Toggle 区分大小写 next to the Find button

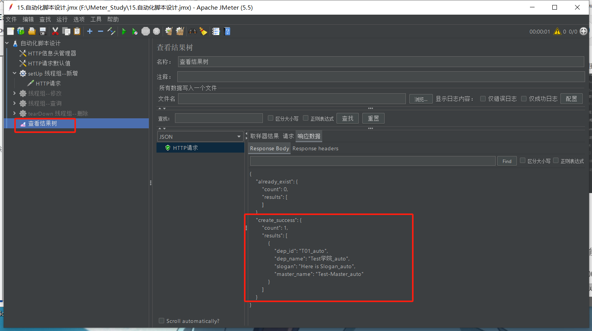pyautogui.click(x=523, y=161)
